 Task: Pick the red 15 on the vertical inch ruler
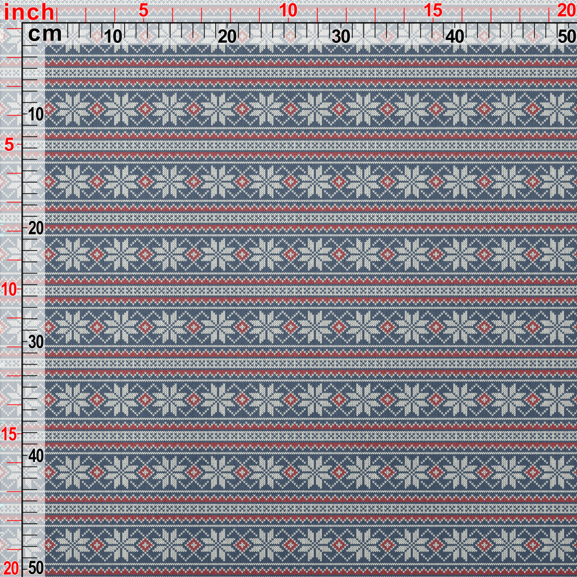10,434
